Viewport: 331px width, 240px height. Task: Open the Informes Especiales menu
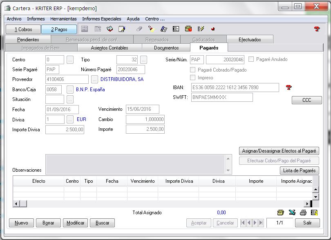[x=102, y=19]
